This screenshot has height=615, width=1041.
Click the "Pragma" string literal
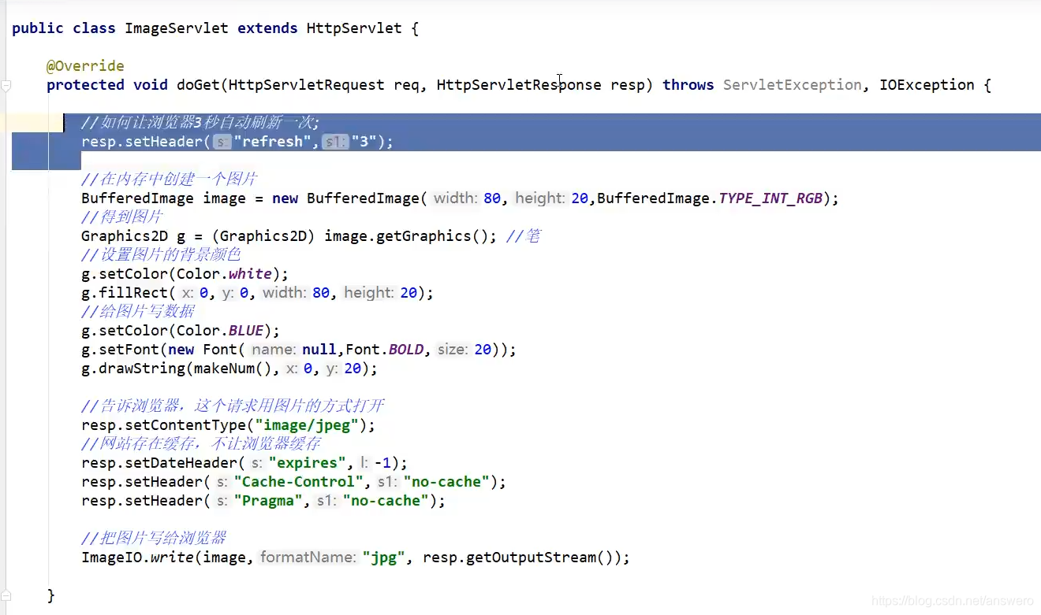click(268, 501)
